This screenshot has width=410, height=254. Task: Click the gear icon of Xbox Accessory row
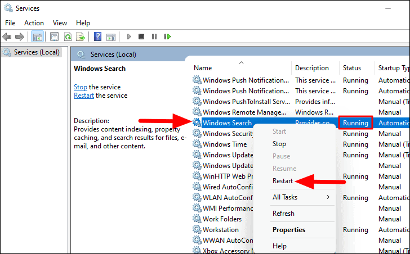tap(197, 251)
